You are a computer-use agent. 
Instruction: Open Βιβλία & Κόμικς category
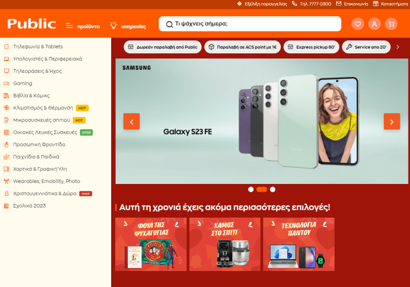click(x=31, y=96)
